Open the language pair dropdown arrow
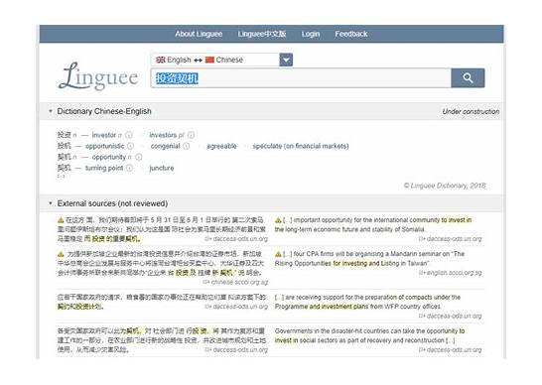542x385 pixels. (x=286, y=60)
